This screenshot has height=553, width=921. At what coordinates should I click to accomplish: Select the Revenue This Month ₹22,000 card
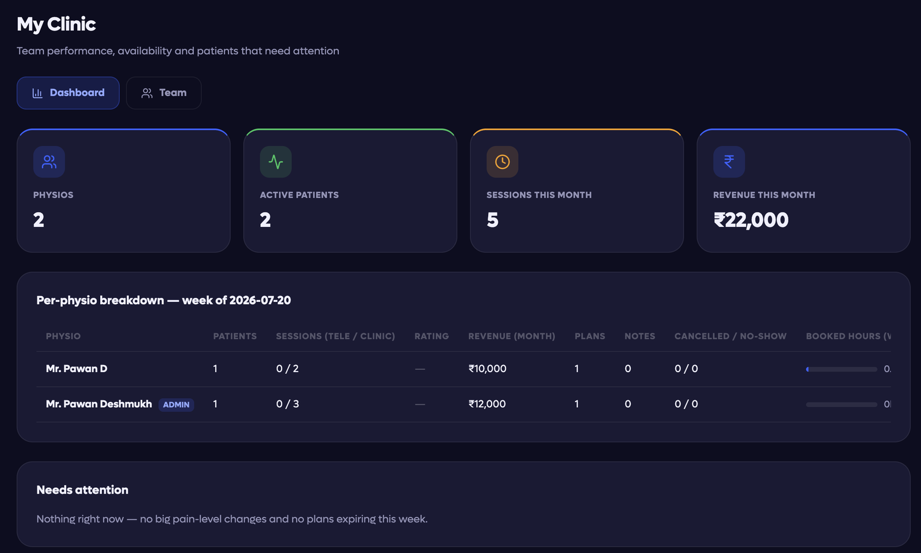click(x=804, y=191)
